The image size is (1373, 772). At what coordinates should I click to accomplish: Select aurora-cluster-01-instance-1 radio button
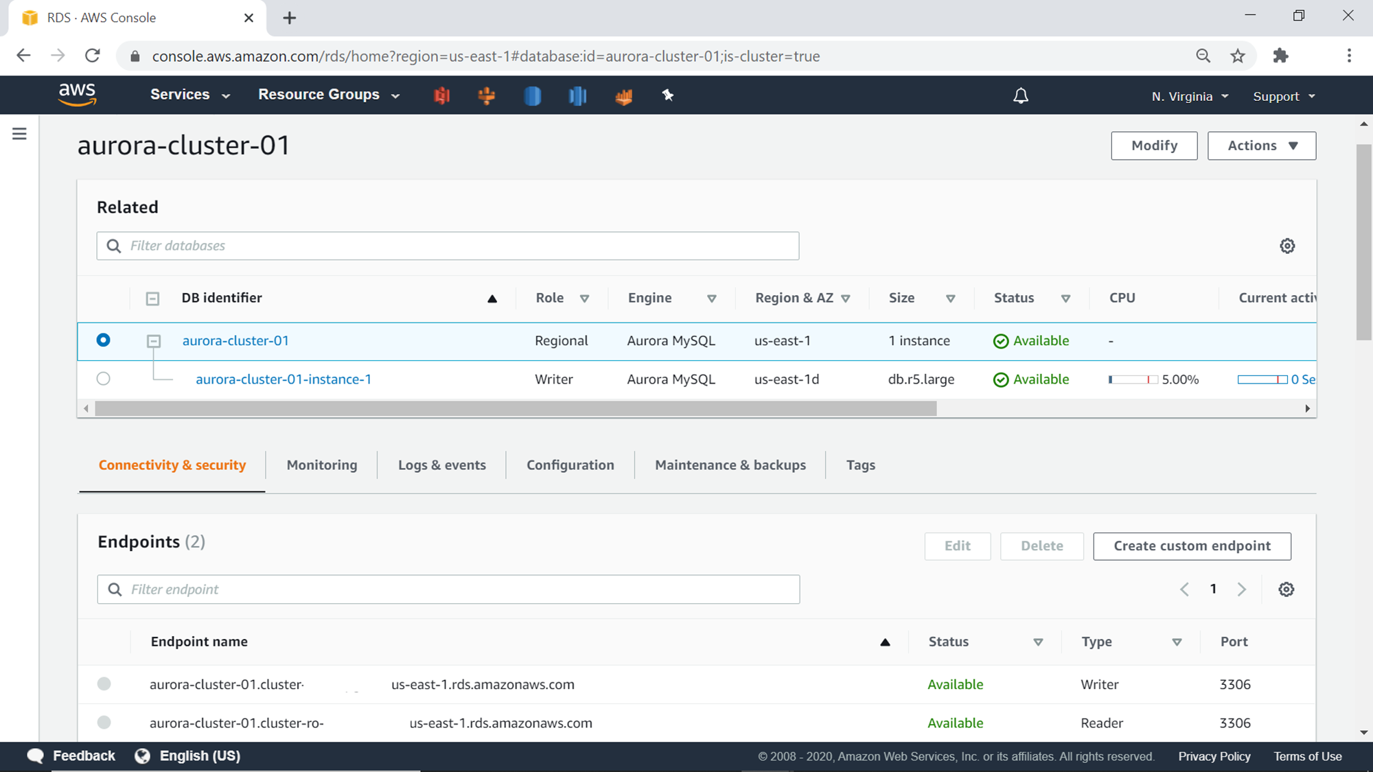103,379
